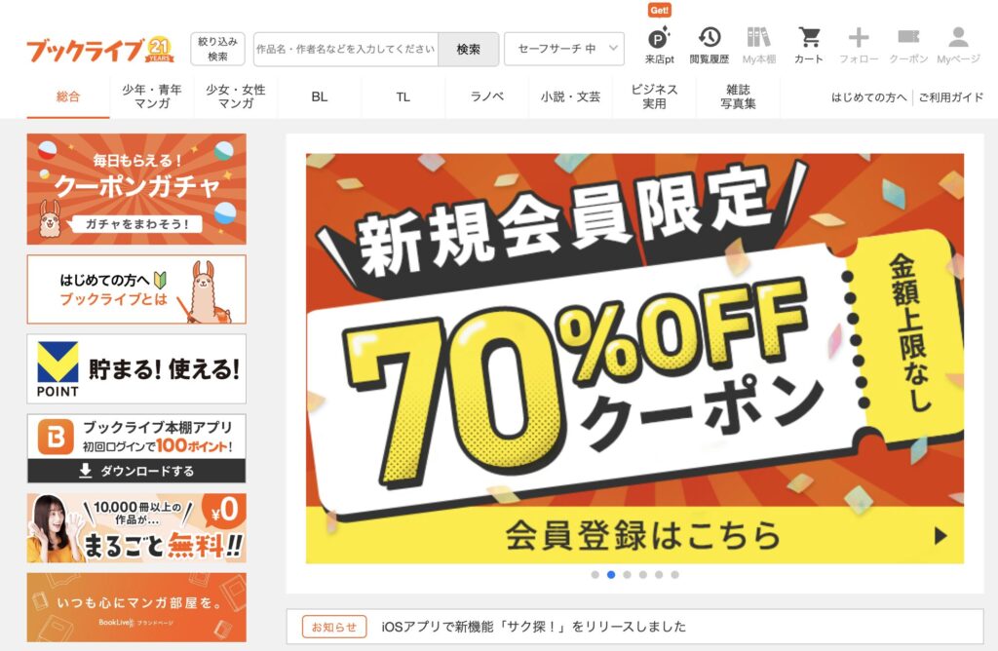The image size is (998, 651).
Task: Focus the 作品名・作者名 search input field
Action: (346, 49)
